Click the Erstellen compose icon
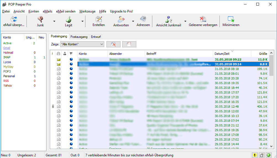 tap(99, 19)
